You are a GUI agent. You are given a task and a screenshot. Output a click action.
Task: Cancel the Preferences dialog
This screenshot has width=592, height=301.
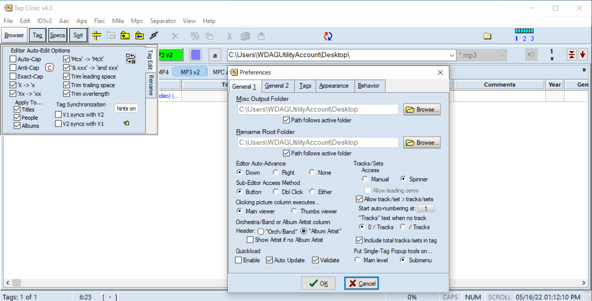coord(362,283)
